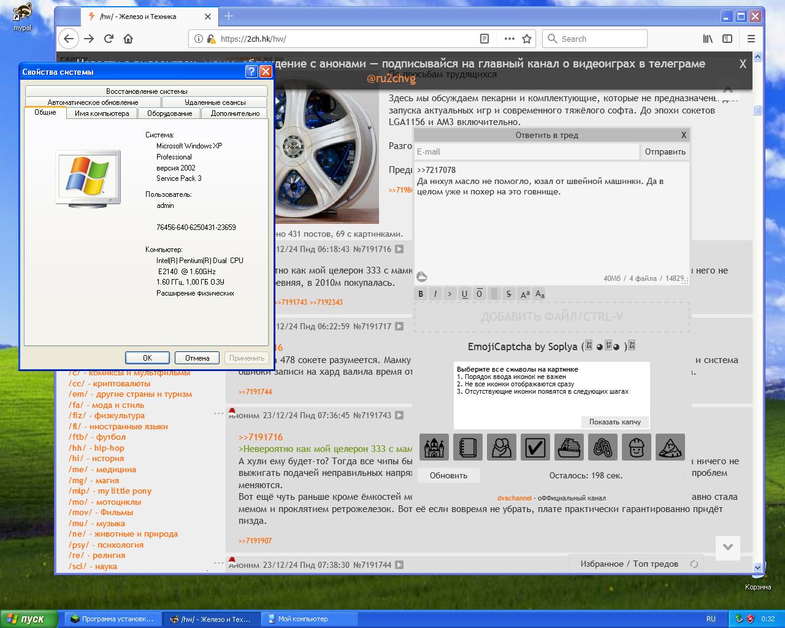This screenshot has height=628, width=785.
Task: Click the RU language indicator
Action: [x=711, y=619]
